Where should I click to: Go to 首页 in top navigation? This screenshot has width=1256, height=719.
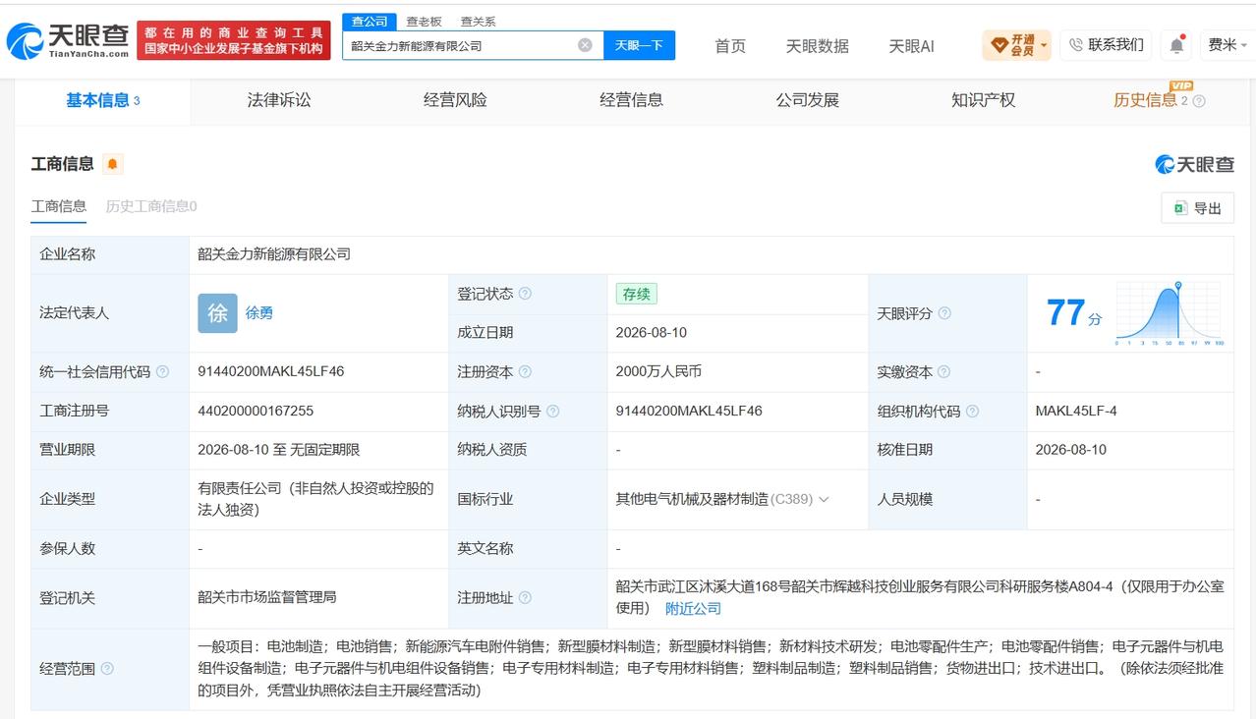coord(730,46)
